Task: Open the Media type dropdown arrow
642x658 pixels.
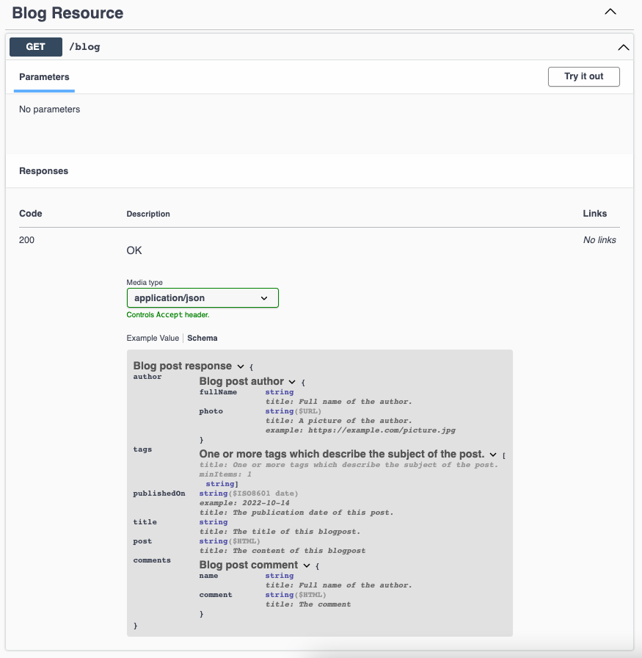Action: pos(264,297)
